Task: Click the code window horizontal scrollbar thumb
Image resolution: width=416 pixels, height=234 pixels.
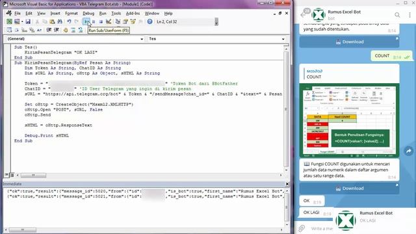Action: click(33, 175)
